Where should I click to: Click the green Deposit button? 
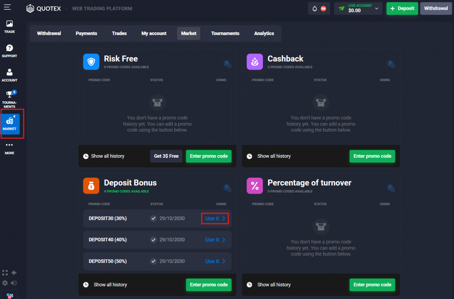click(x=402, y=8)
